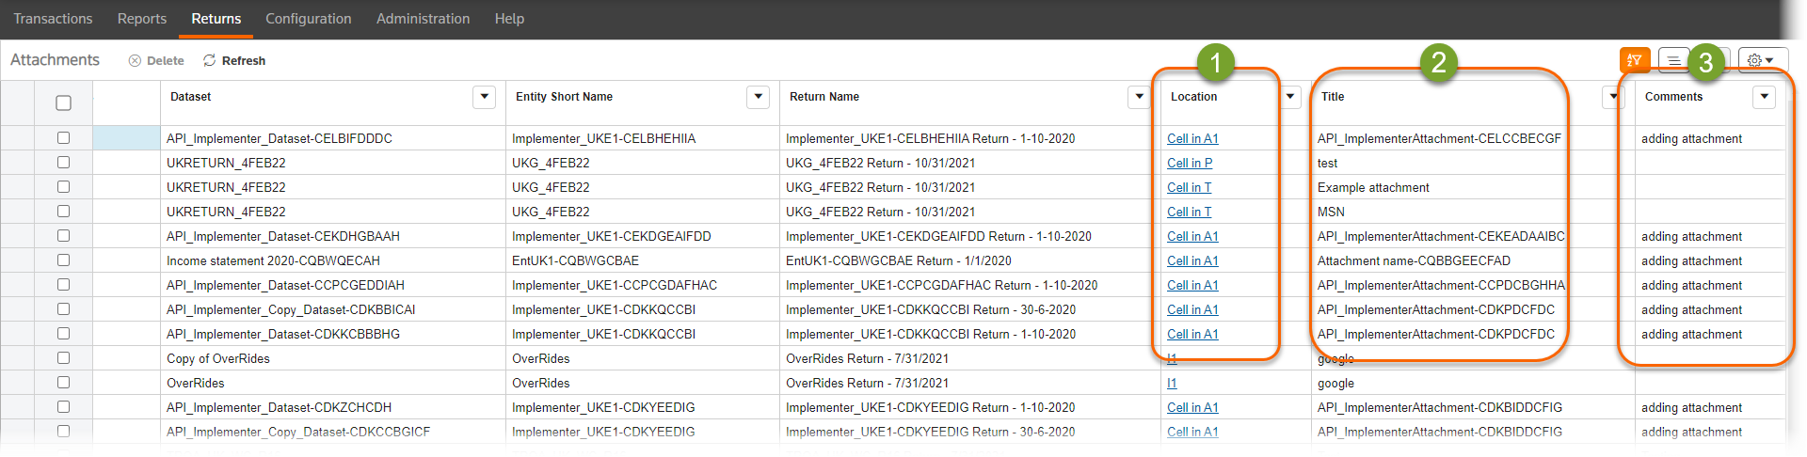Click the Return Name column header
The image size is (1807, 457).
(x=824, y=97)
